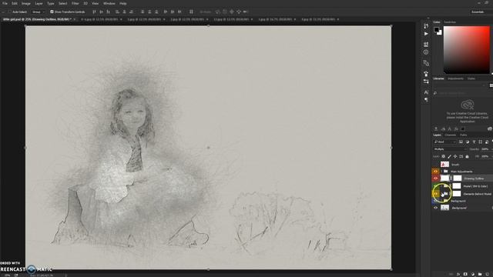The width and height of the screenshot is (493, 277).
Task: Toggle visibility of Model (BW & Color) layer
Action: [435, 186]
